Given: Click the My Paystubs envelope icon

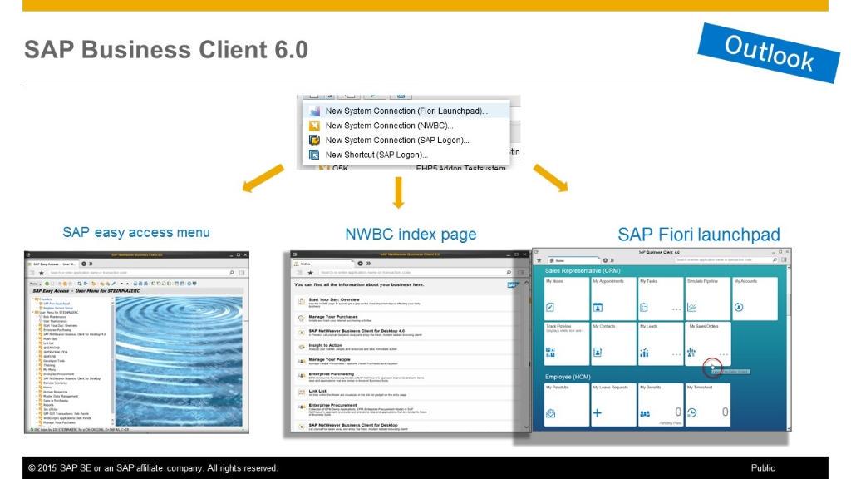Looking at the screenshot, I should pos(550,413).
